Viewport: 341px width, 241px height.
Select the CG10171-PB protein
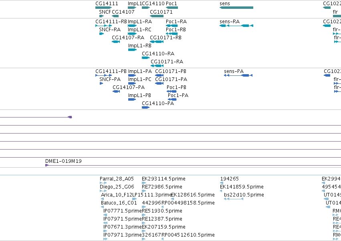click(159, 75)
